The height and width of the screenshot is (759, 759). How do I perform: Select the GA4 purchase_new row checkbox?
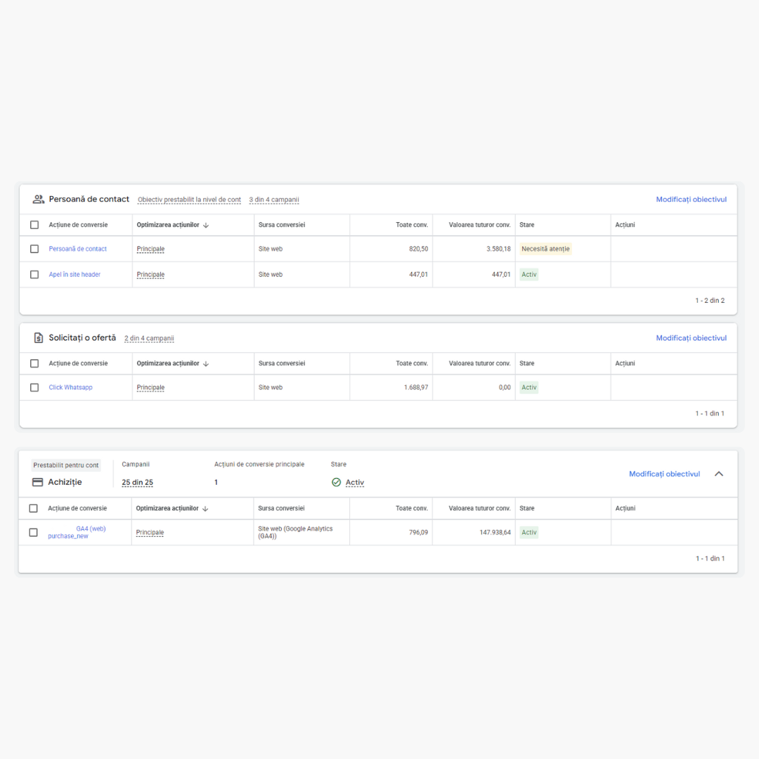pyautogui.click(x=33, y=533)
